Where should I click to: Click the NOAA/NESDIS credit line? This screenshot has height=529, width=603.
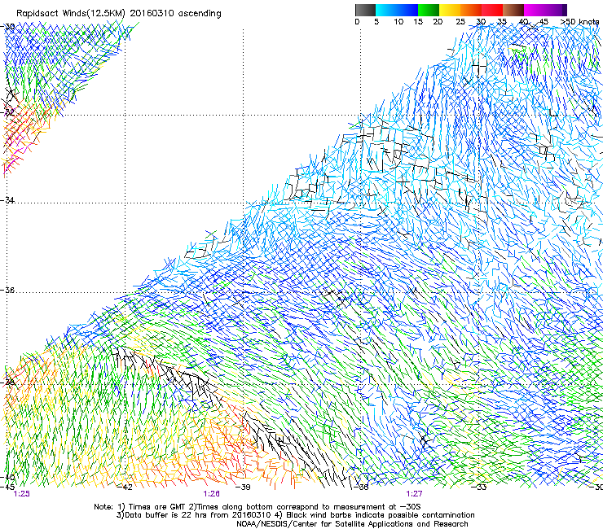pyautogui.click(x=352, y=524)
